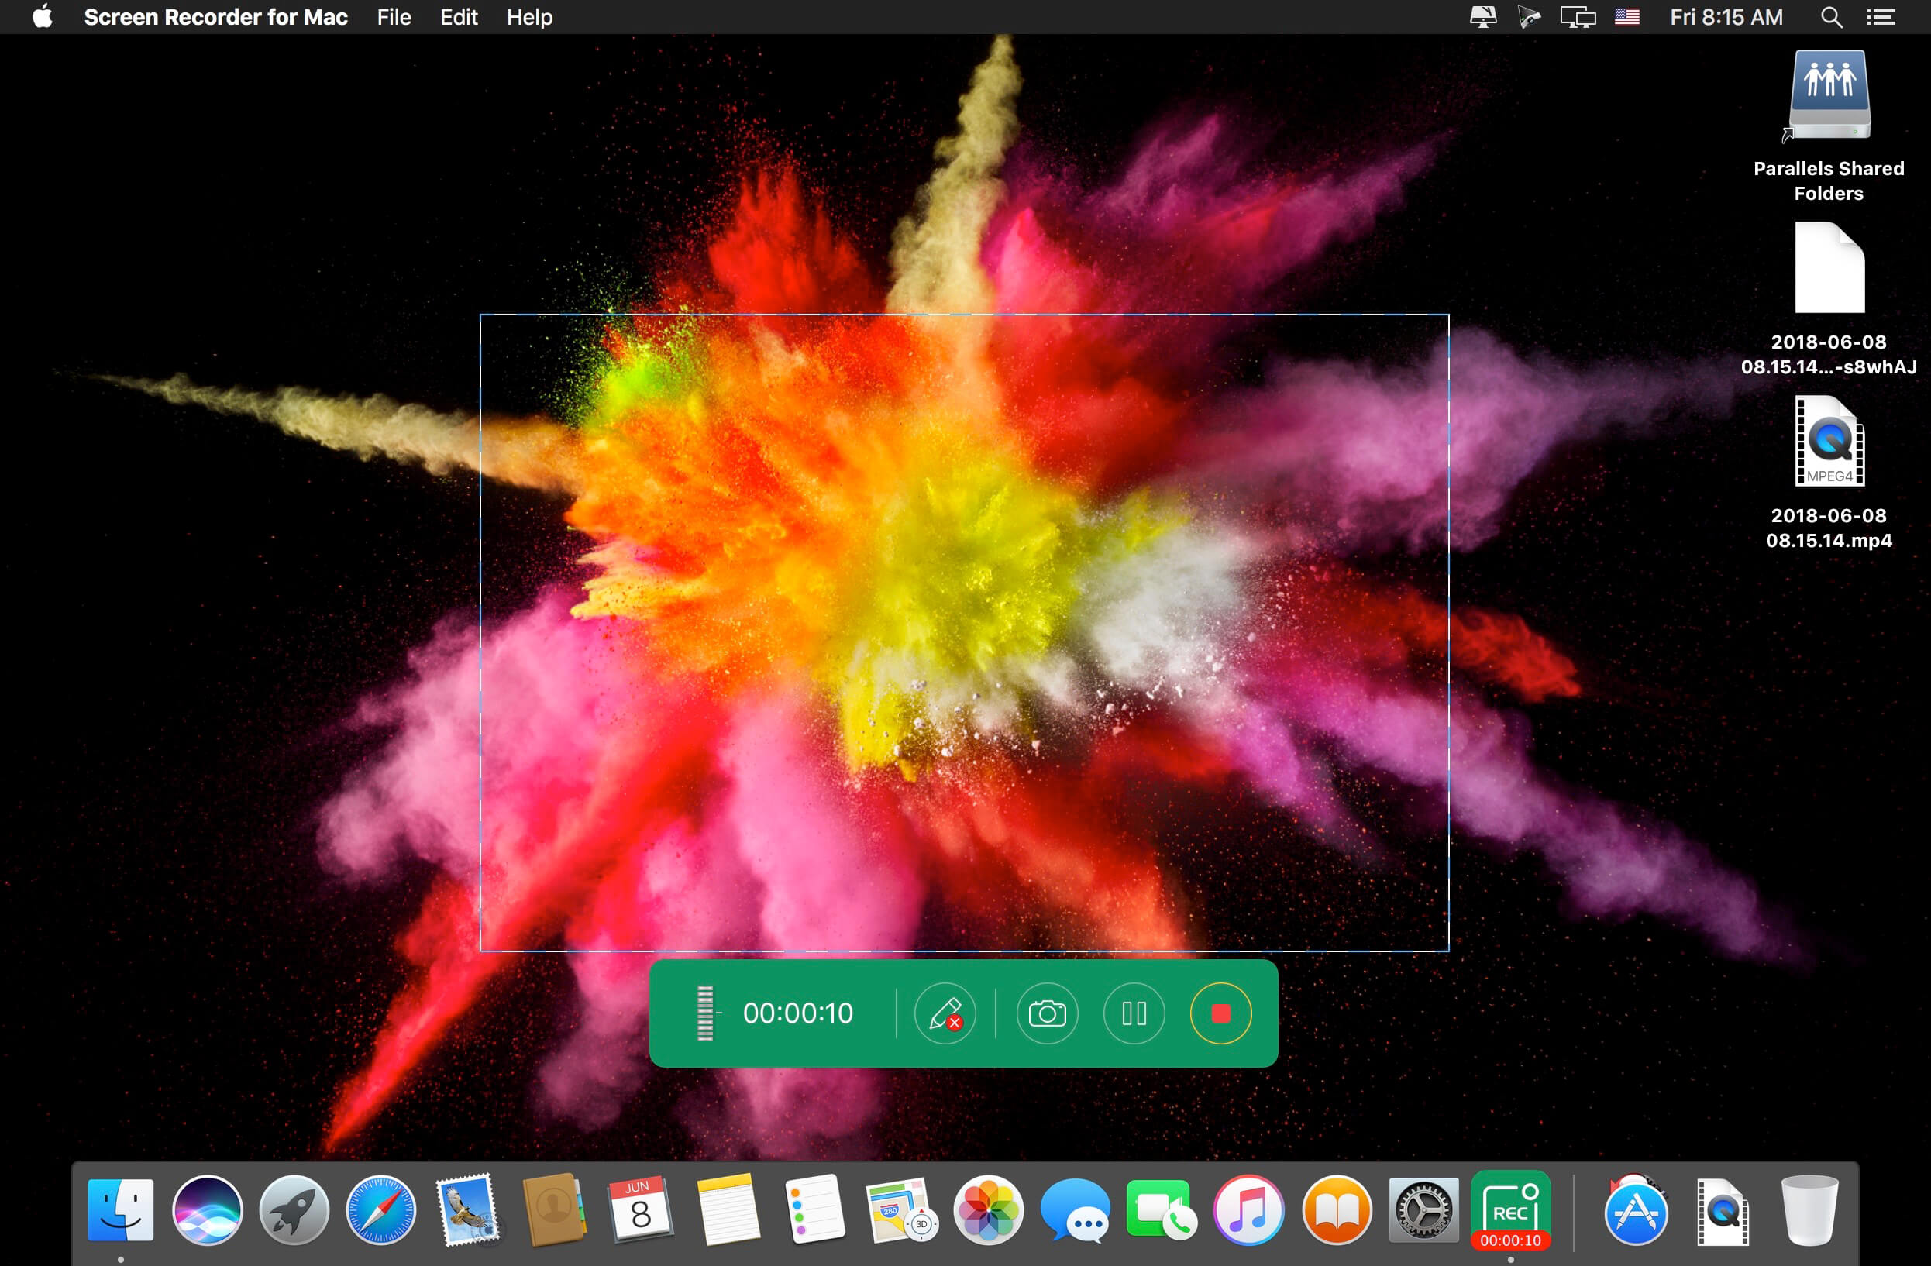Click the REC icon in Dock
The image size is (1931, 1266).
tap(1510, 1209)
